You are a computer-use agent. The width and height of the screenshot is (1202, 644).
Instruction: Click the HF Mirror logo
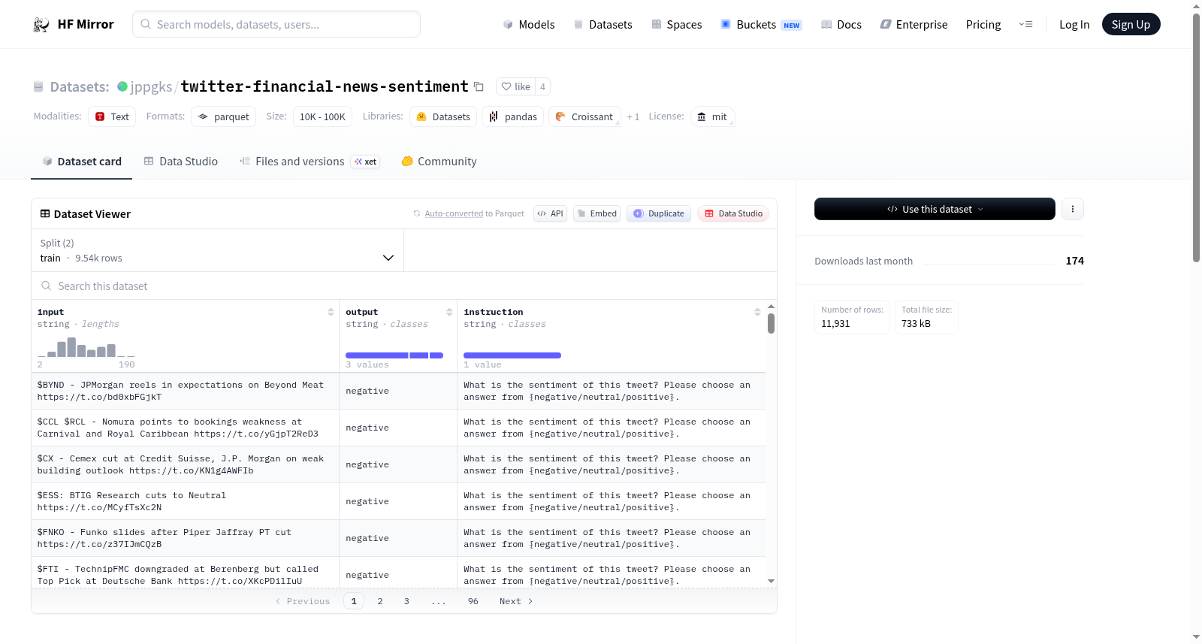[73, 24]
